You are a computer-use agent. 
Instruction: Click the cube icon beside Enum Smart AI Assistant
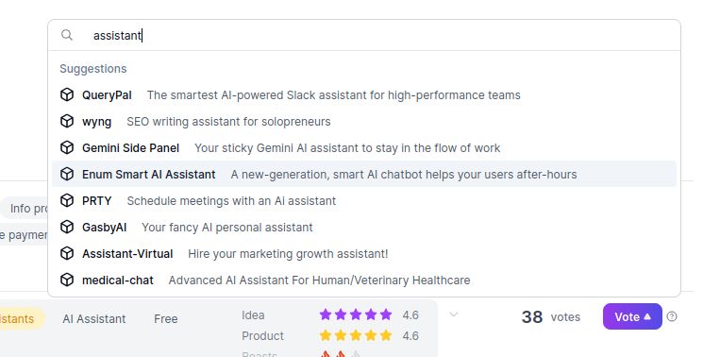[x=67, y=174]
